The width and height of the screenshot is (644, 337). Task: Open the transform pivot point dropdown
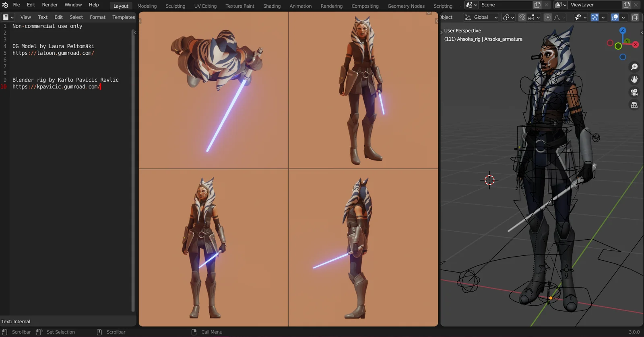point(509,17)
